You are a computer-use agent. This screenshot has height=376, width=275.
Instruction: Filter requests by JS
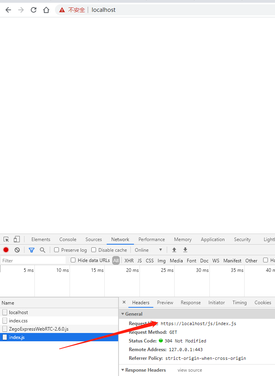139,260
